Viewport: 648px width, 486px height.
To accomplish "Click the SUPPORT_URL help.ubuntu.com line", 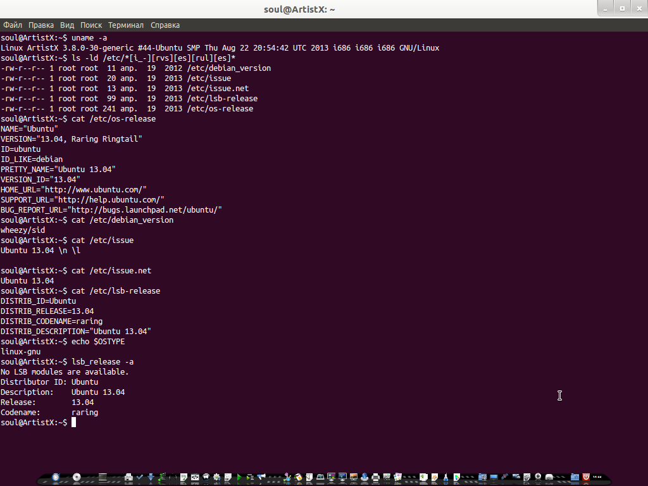I will [x=82, y=199].
